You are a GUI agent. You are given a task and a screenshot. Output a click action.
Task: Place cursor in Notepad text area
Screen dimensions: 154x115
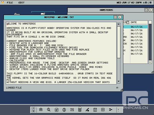pos(61,53)
